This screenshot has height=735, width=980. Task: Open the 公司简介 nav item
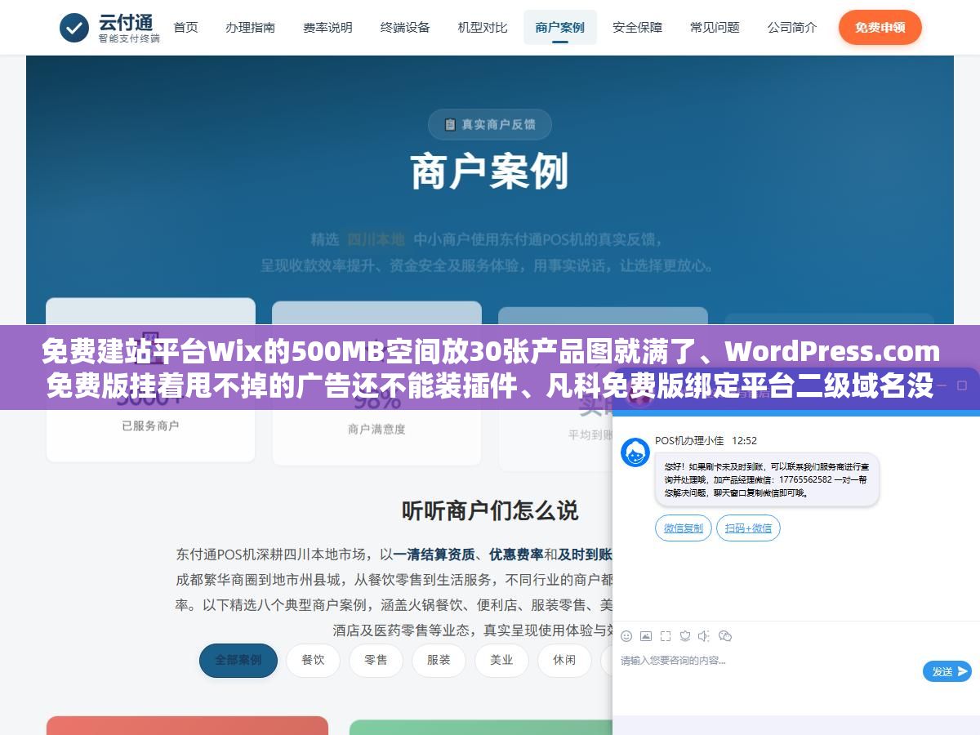click(x=792, y=27)
